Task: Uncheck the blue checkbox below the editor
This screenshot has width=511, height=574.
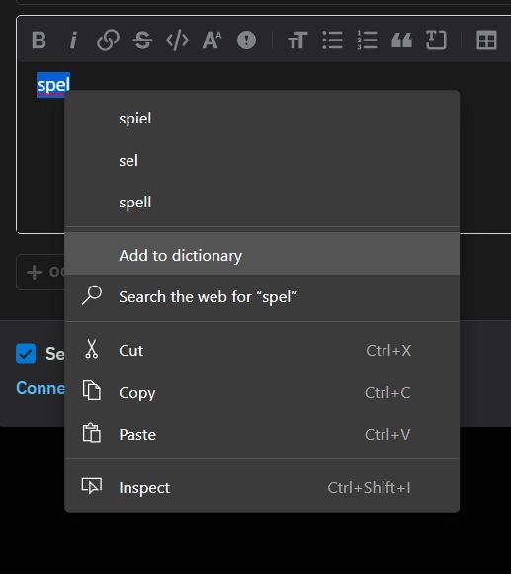Action: [x=26, y=354]
